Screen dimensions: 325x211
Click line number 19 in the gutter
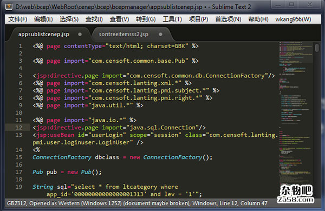coord(19,187)
